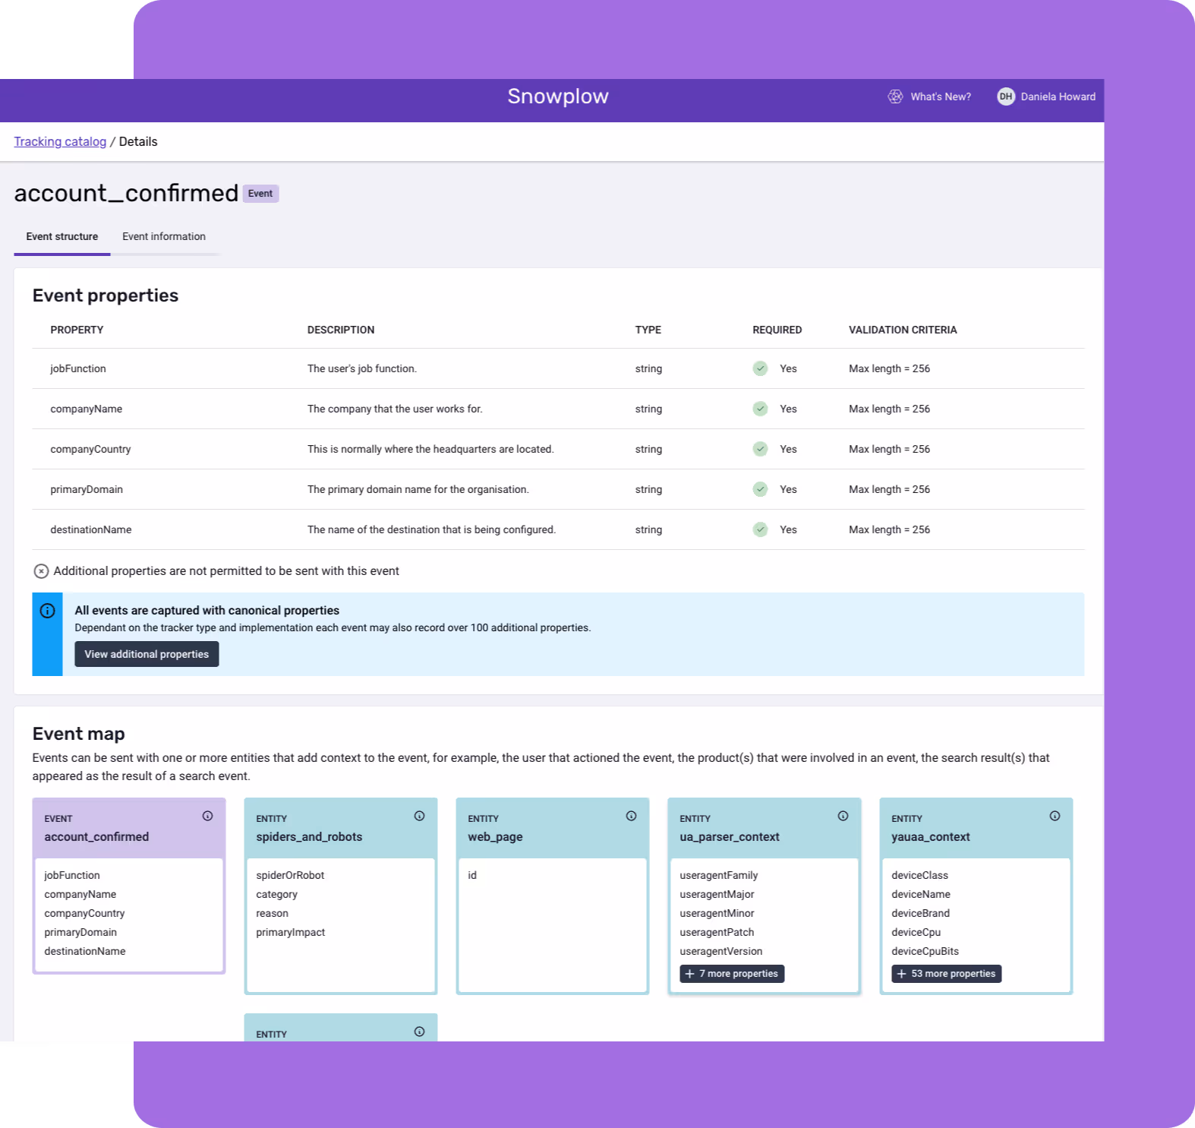Click the circled X icon beside additional properties note

click(x=42, y=571)
